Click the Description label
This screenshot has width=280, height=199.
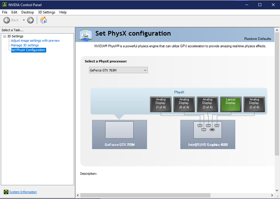pyautogui.click(x=88, y=174)
